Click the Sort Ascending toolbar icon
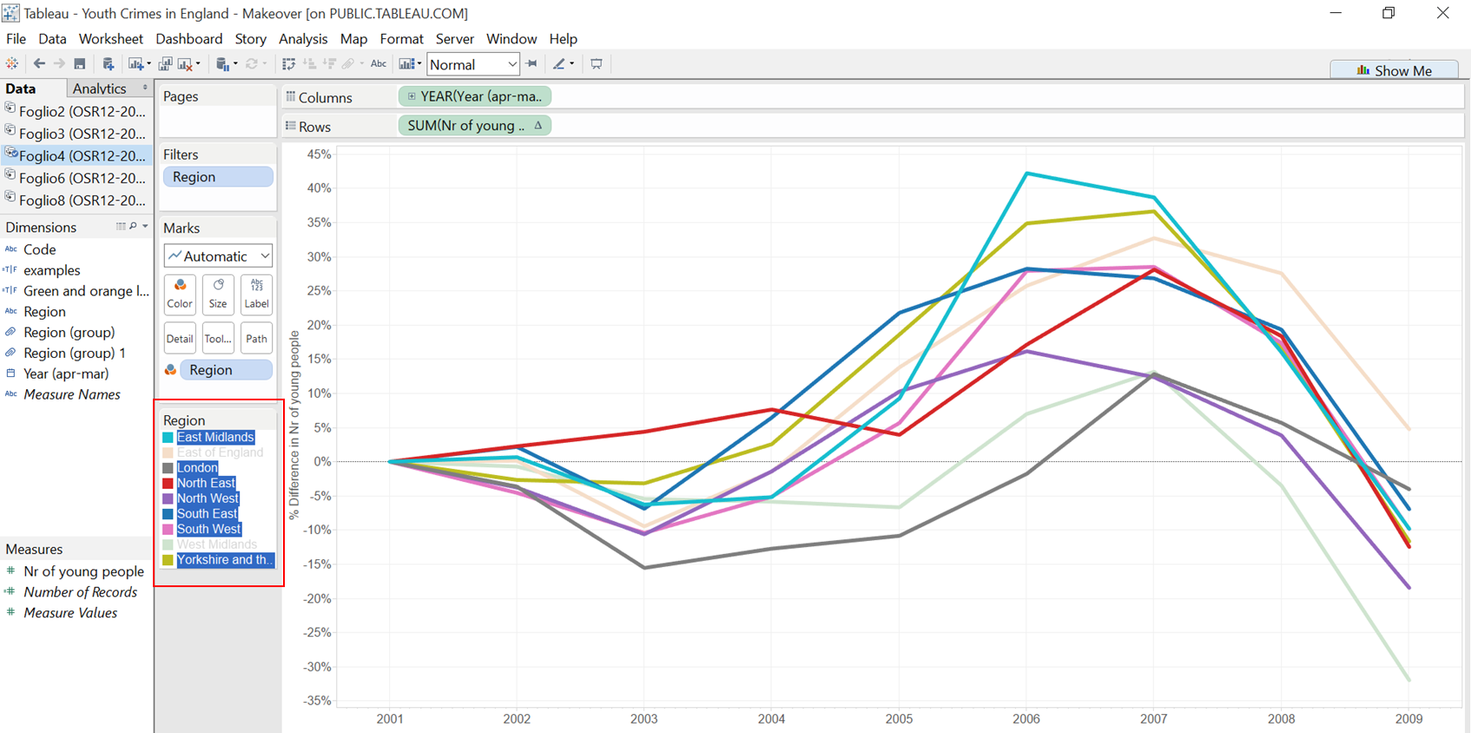The width and height of the screenshot is (1471, 733). [x=309, y=63]
